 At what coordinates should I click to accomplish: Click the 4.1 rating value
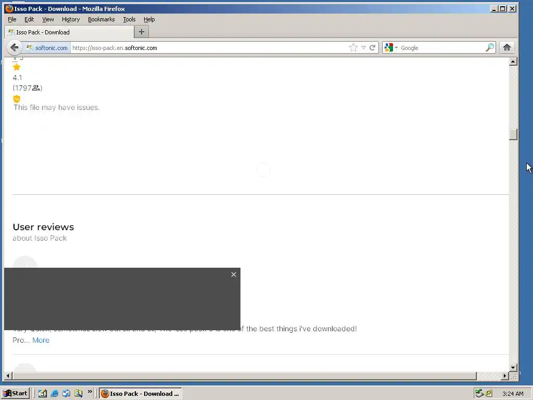(17, 78)
